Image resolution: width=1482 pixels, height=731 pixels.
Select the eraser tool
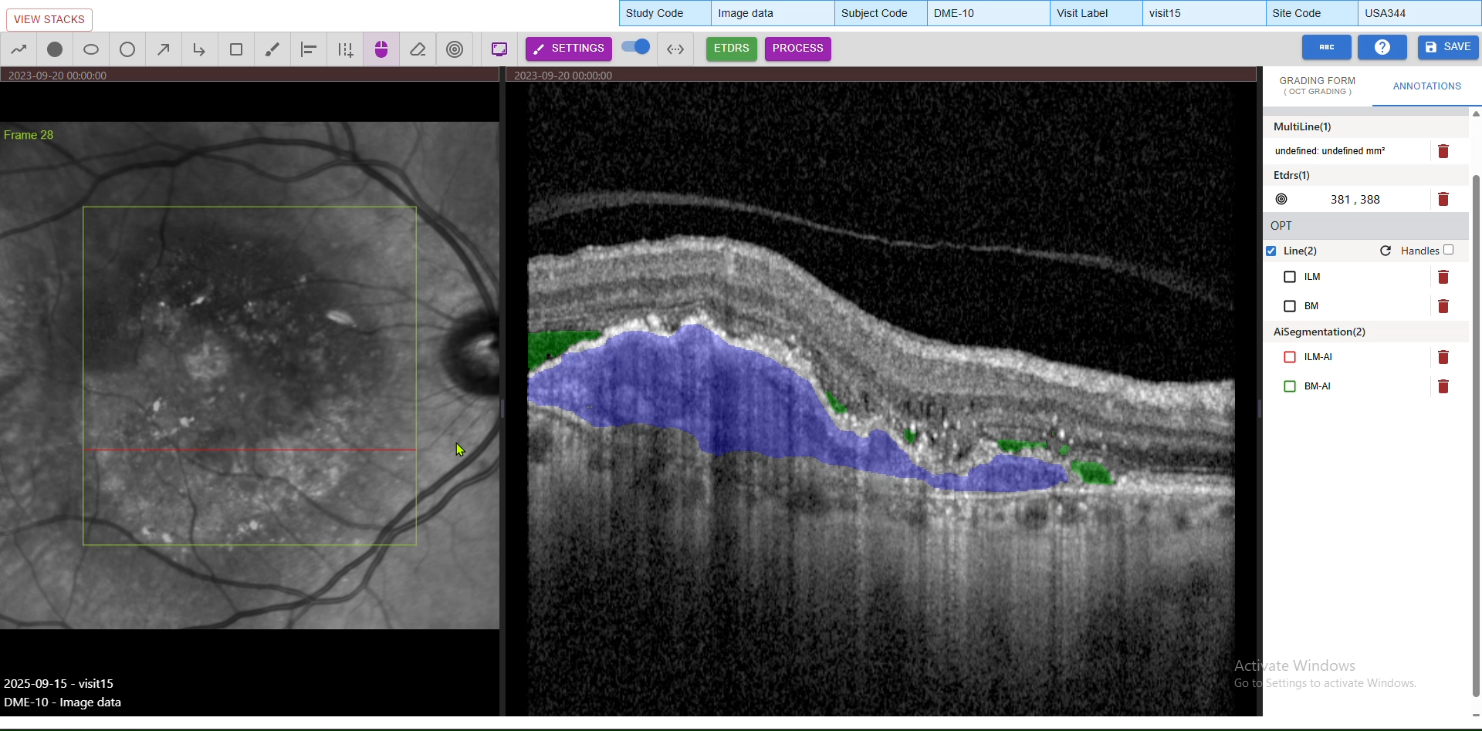(x=418, y=49)
